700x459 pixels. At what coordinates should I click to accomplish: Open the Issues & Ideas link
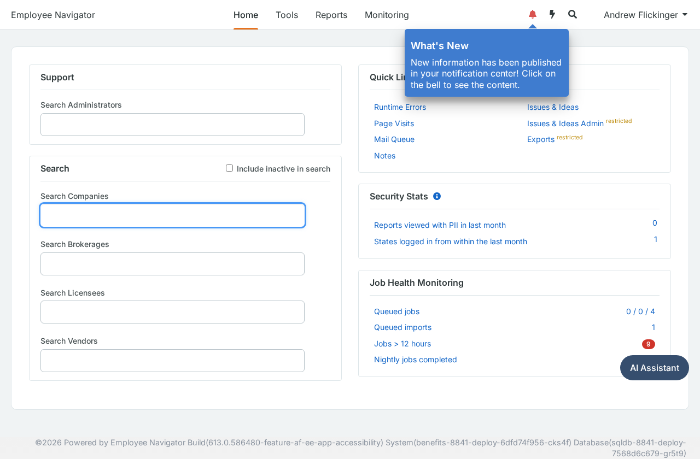(x=553, y=107)
